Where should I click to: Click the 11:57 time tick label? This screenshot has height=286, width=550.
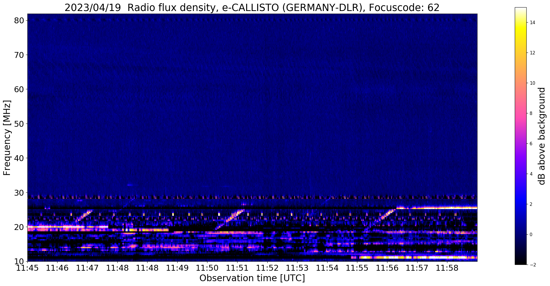coord(417,268)
